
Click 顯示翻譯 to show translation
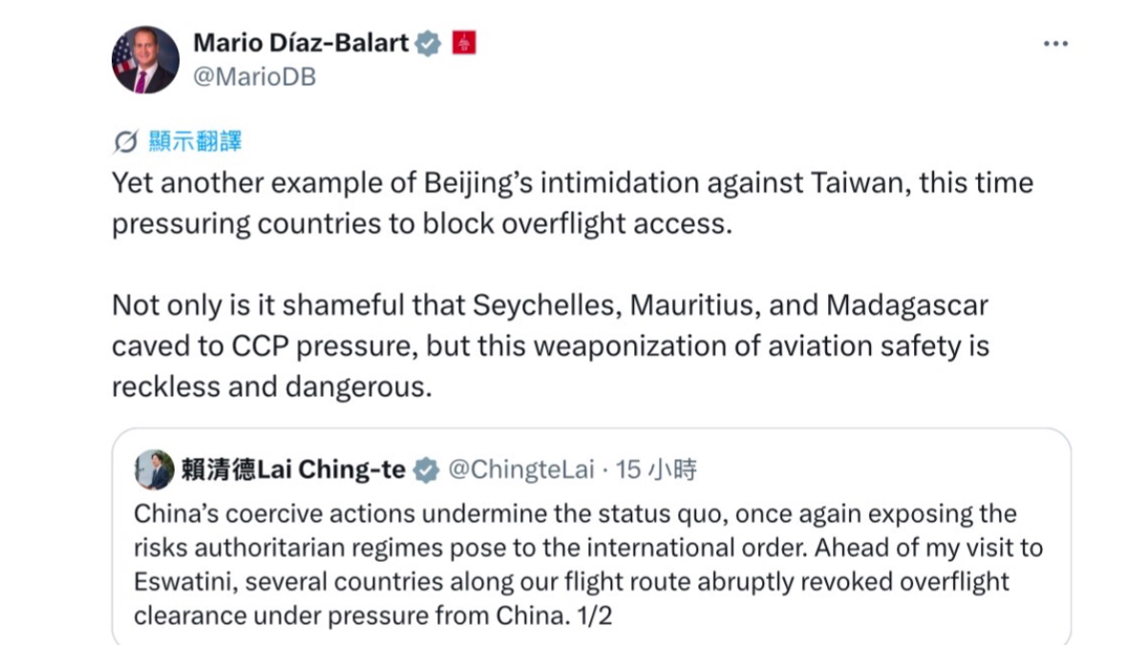tap(195, 142)
